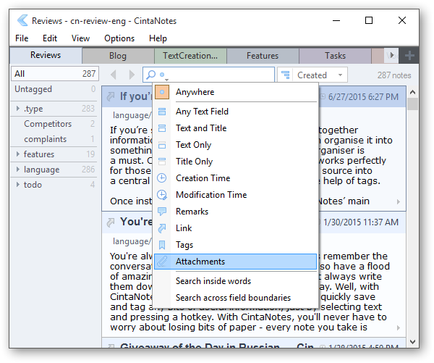Click the Remarks speech bubble icon
The width and height of the screenshot is (434, 363).
click(x=162, y=212)
